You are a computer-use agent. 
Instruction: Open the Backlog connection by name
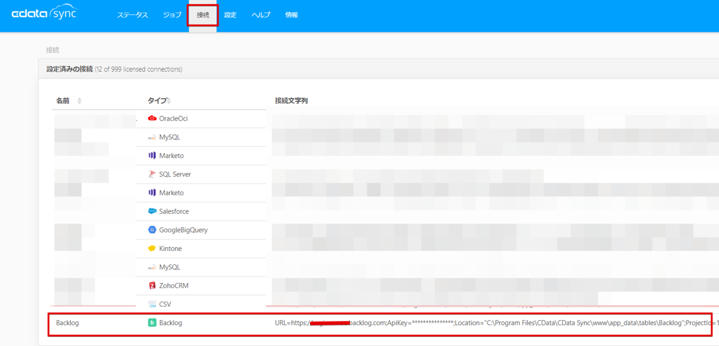pos(67,323)
